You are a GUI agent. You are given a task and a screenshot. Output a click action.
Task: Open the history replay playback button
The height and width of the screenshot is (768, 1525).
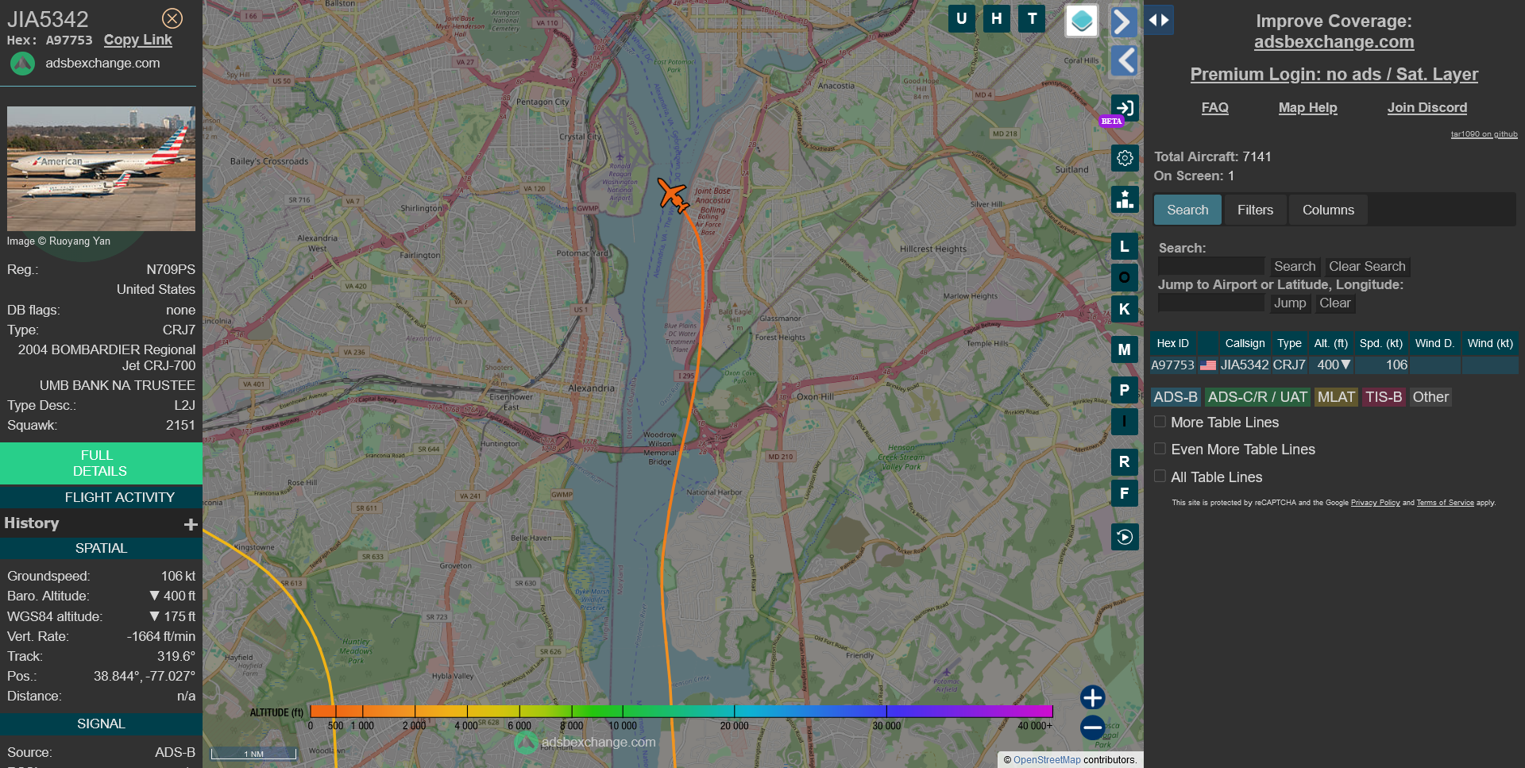point(1125,537)
